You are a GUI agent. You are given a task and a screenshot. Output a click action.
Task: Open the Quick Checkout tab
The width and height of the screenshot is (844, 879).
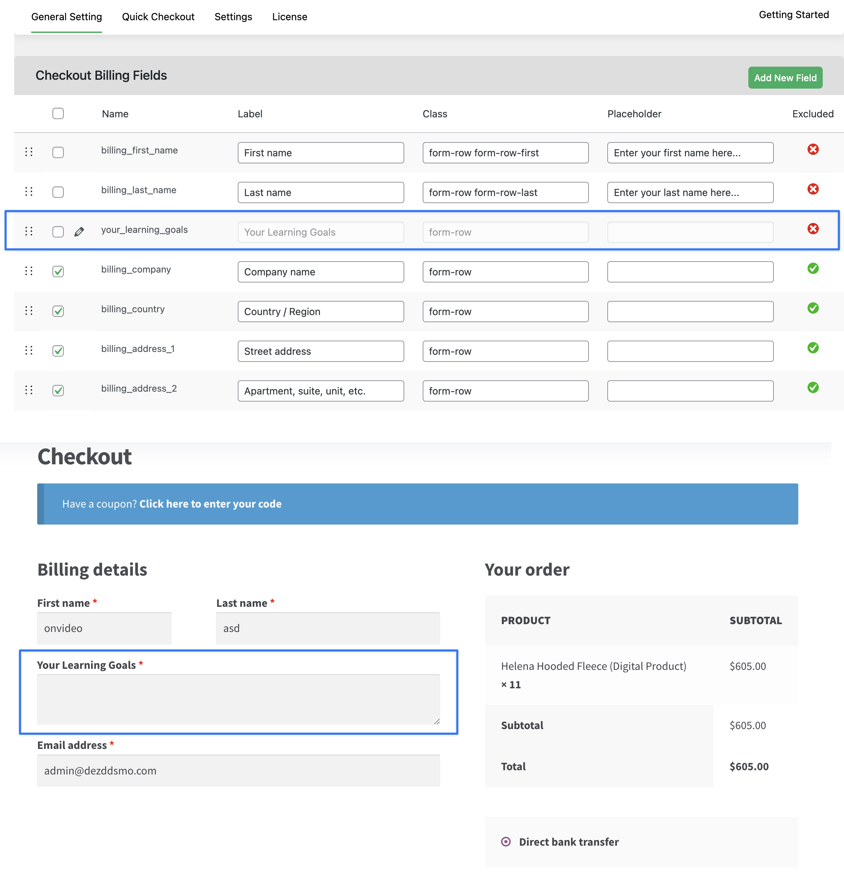pyautogui.click(x=158, y=17)
